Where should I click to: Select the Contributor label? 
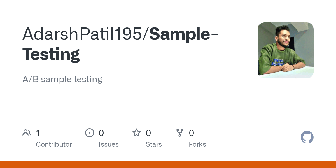[x=54, y=144]
